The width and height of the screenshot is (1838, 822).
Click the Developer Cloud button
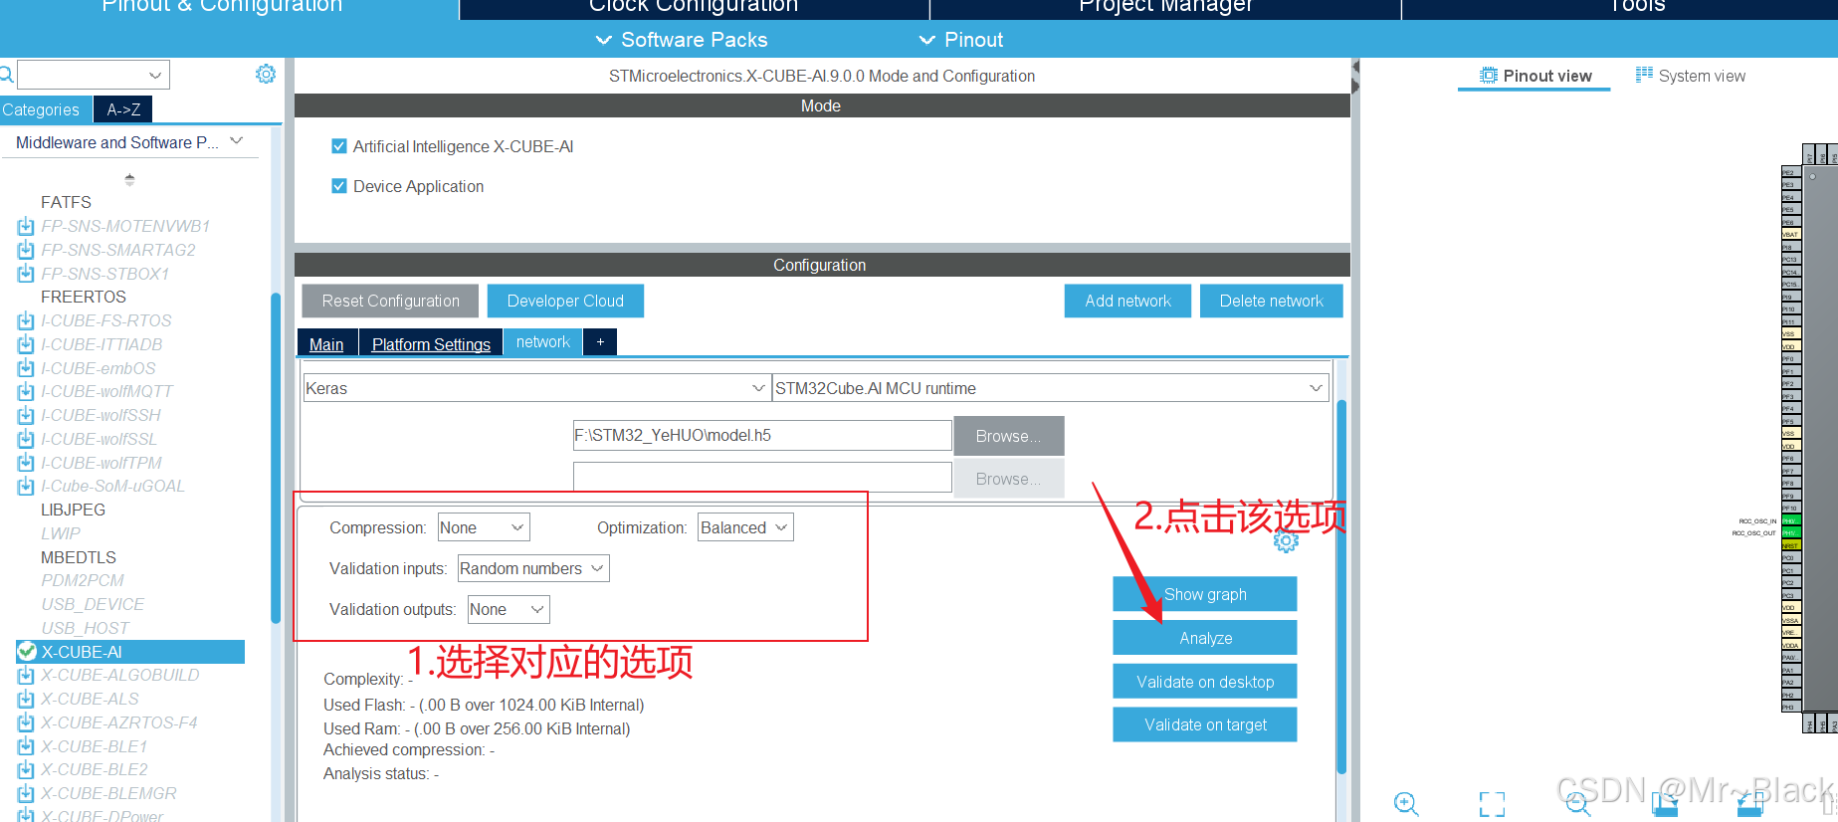[565, 301]
